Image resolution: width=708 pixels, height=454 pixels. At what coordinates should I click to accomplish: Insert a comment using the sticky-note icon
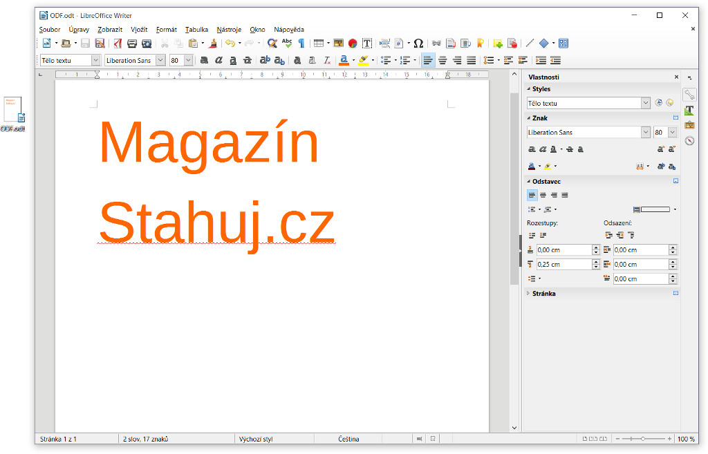498,44
